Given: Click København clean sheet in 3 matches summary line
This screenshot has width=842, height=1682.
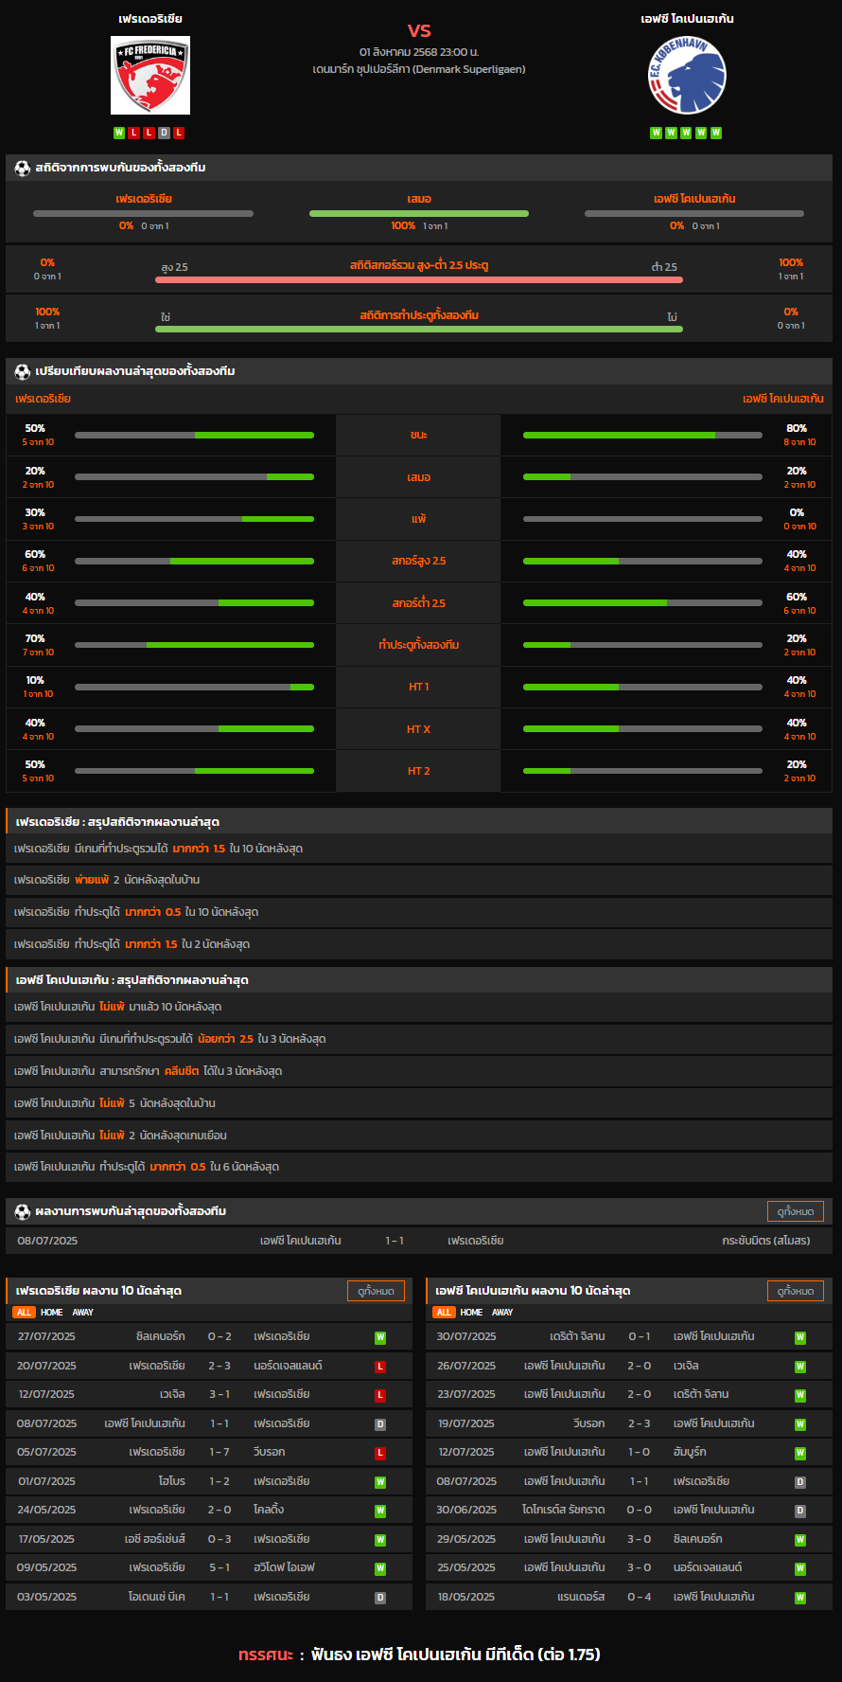Looking at the screenshot, I should [x=419, y=1071].
